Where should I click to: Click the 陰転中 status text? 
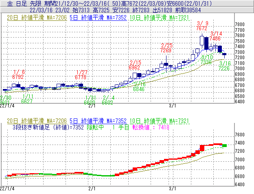point(95,127)
